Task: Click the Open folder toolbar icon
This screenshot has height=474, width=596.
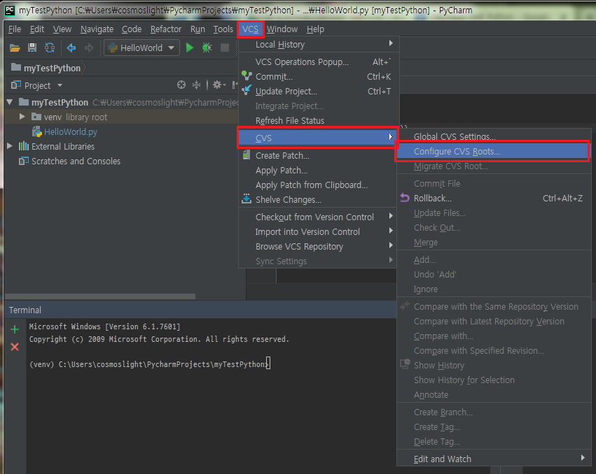Action: click(x=15, y=48)
